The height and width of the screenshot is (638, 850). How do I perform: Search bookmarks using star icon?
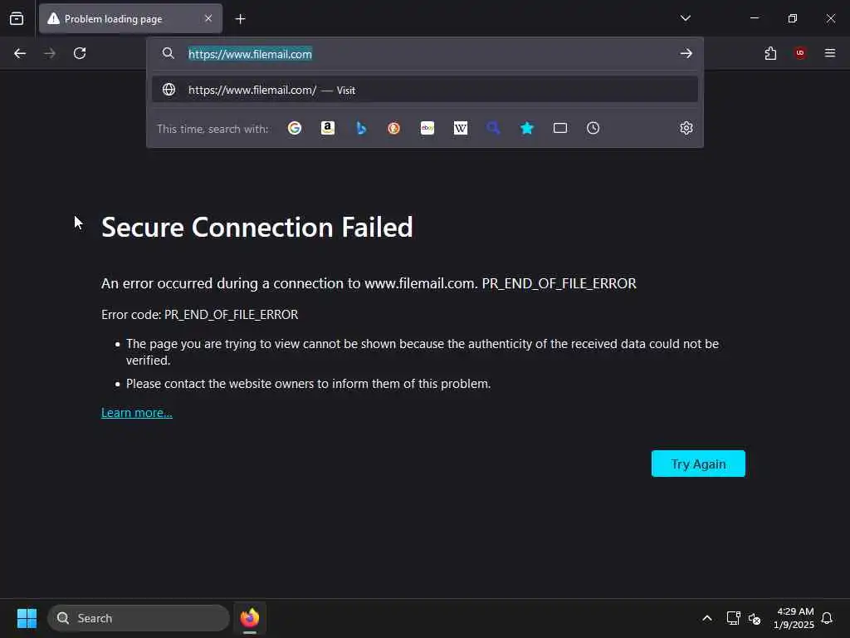527,128
